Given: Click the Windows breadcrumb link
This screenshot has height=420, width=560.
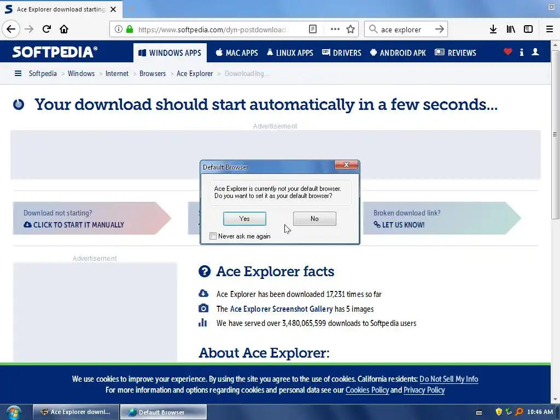Looking at the screenshot, I should pos(81,74).
